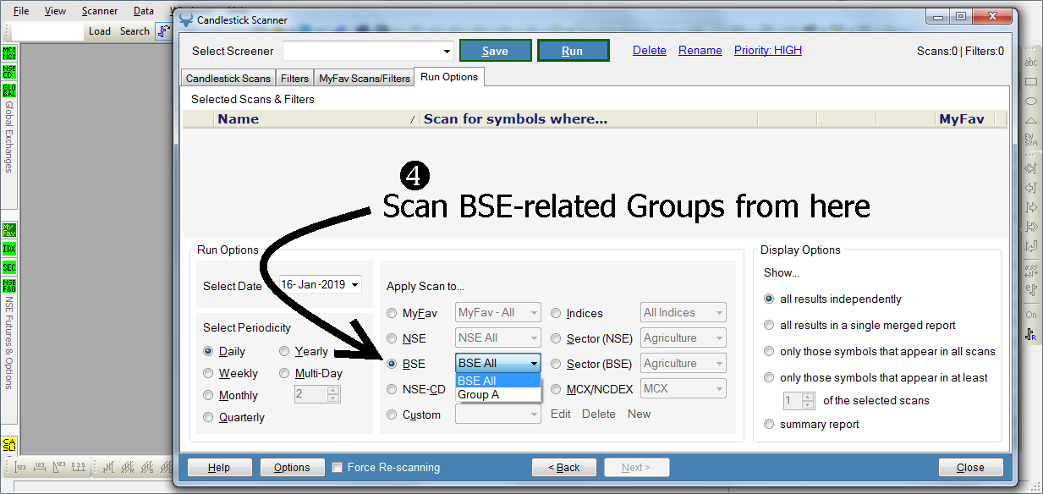The width and height of the screenshot is (1043, 494).
Task: Open the File menu
Action: tap(21, 11)
